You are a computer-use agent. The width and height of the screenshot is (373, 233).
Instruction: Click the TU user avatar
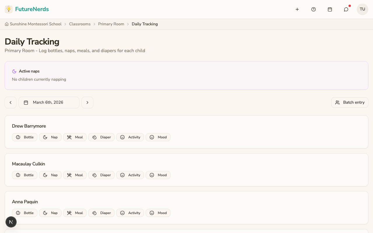(x=363, y=9)
